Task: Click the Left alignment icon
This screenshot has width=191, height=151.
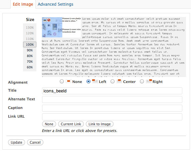Action: [95, 81]
